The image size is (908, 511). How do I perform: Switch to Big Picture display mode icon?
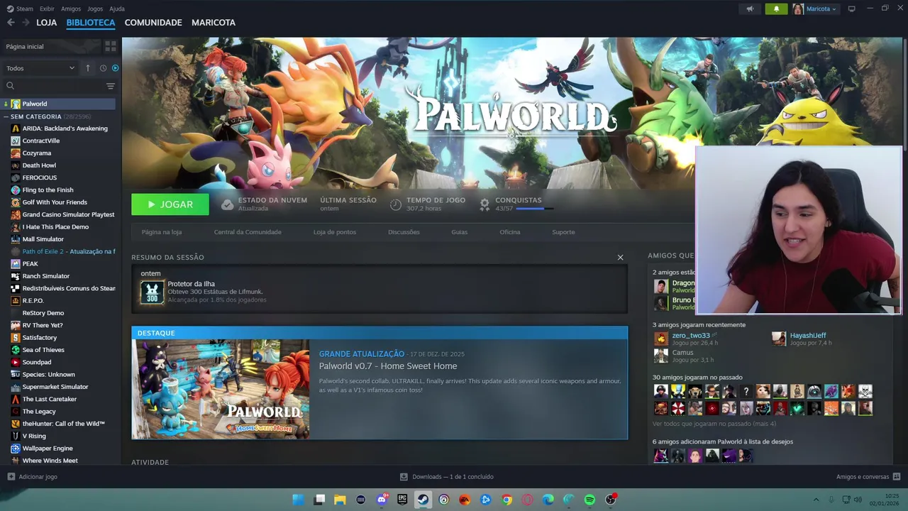(851, 9)
